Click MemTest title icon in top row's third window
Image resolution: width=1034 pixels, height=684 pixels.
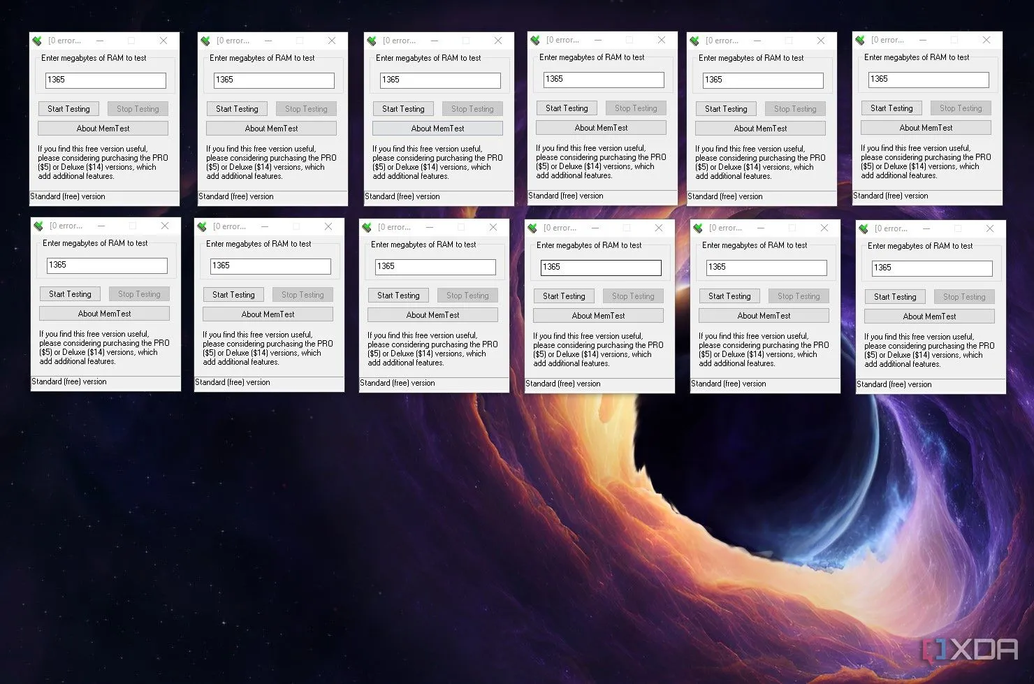372,41
